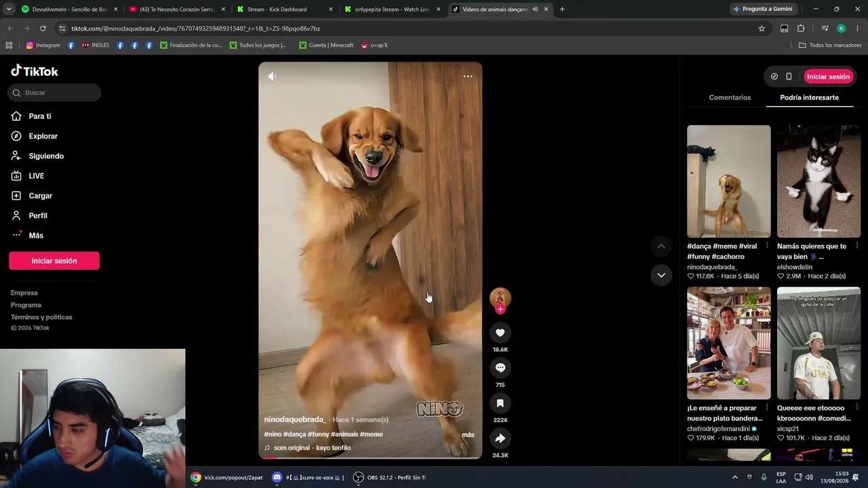Click the red Iniciar sesión button in the sidebar

coord(54,261)
